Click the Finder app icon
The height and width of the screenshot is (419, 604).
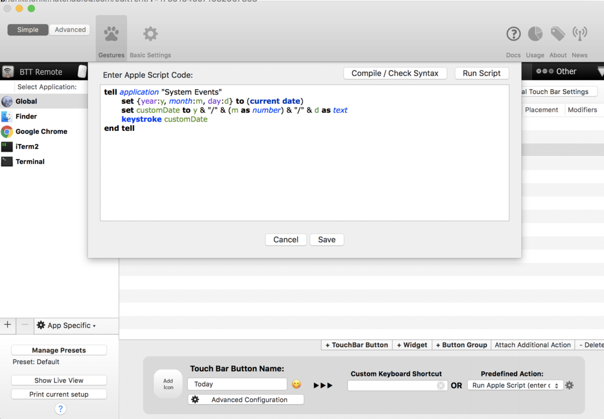tap(6, 116)
